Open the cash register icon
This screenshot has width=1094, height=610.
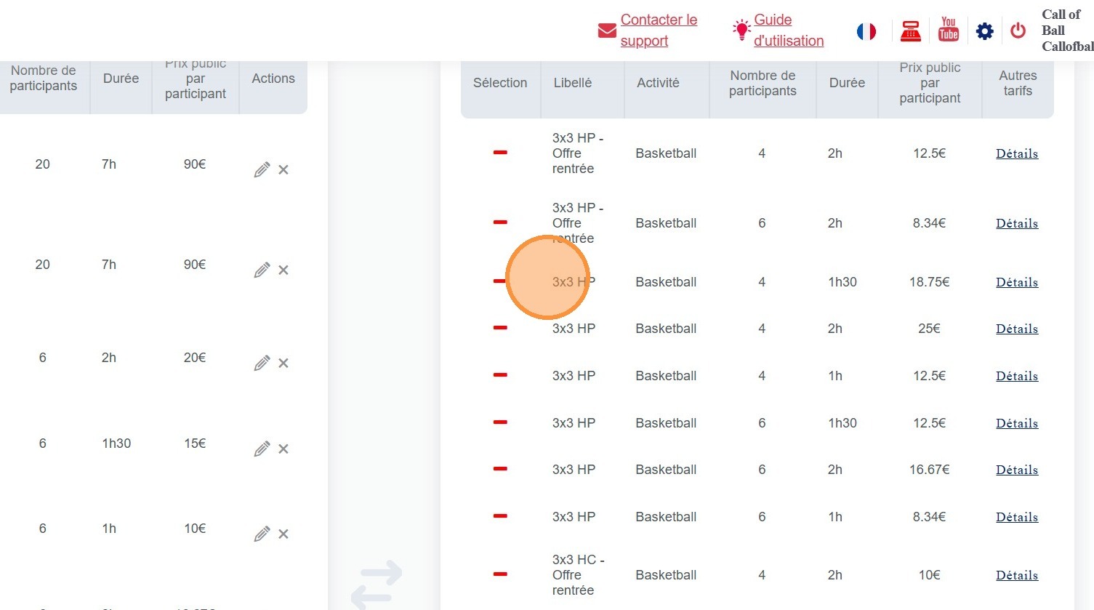point(910,31)
